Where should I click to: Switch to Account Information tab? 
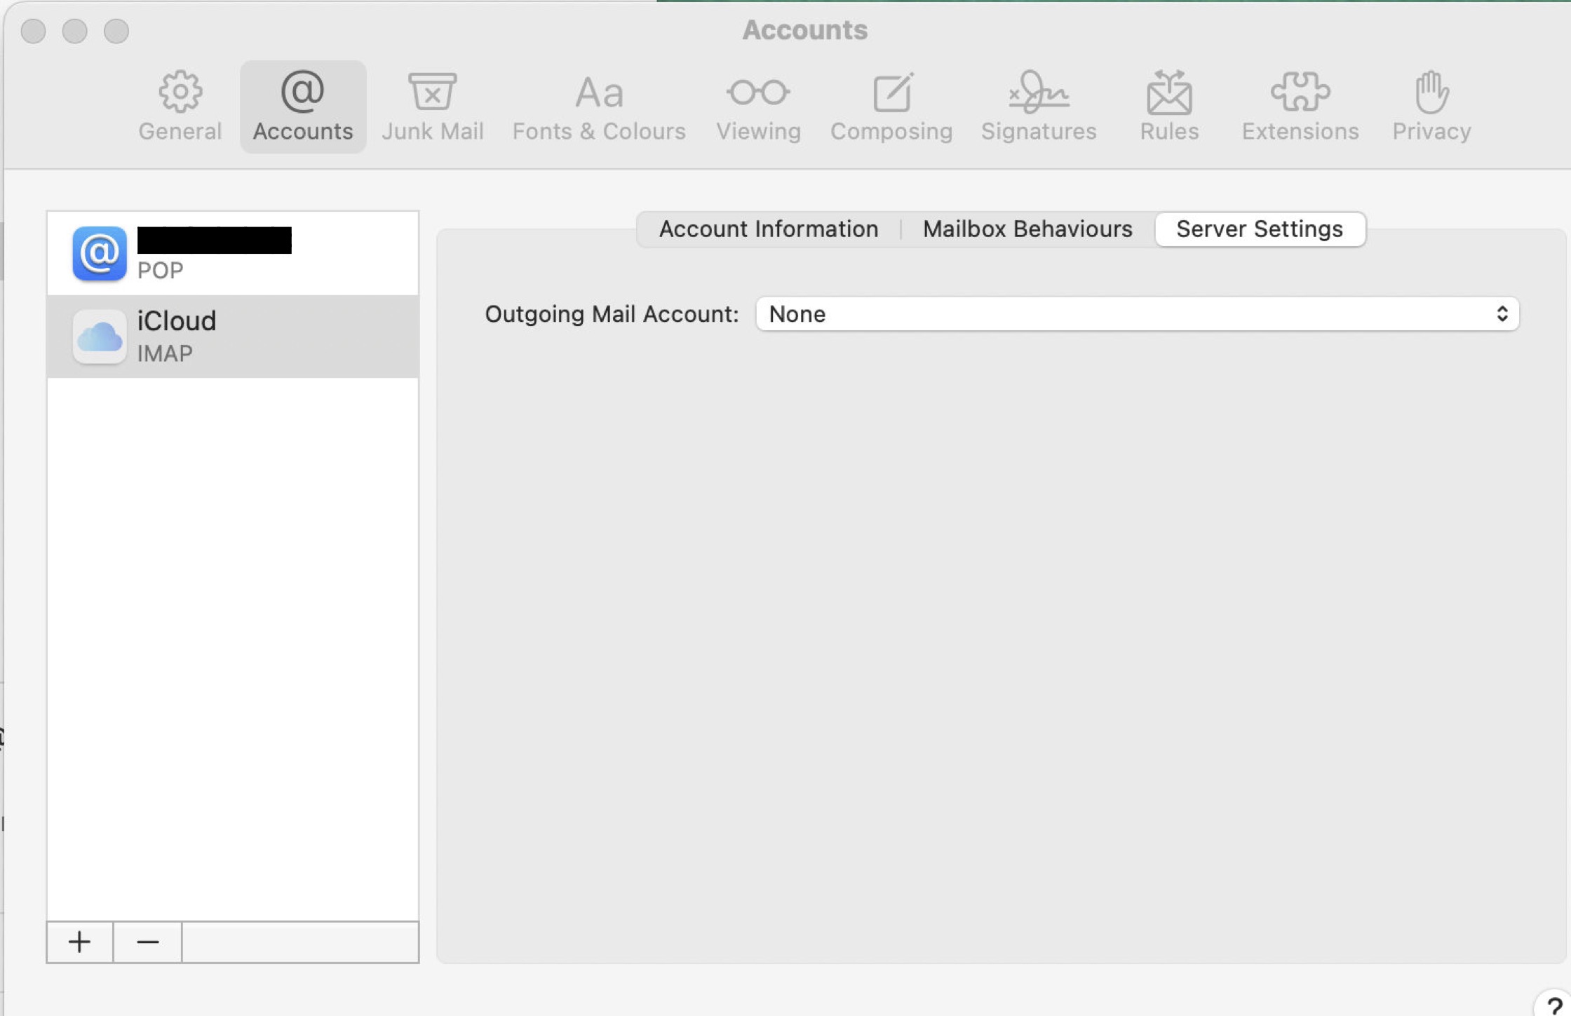768,229
